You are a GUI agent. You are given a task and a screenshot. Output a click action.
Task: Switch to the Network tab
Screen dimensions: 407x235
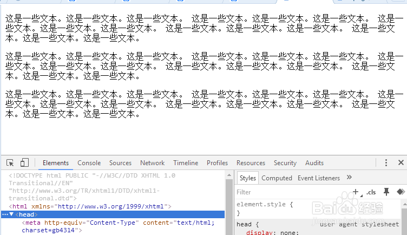click(153, 163)
